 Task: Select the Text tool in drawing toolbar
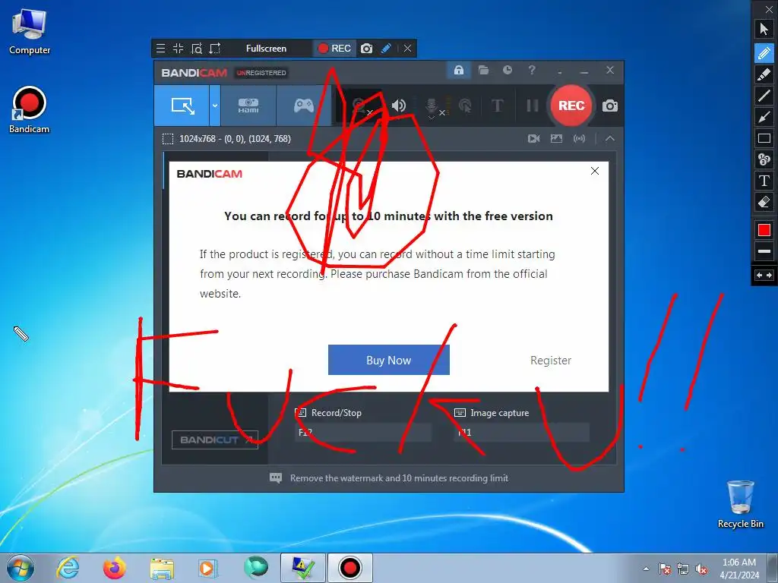click(x=764, y=181)
